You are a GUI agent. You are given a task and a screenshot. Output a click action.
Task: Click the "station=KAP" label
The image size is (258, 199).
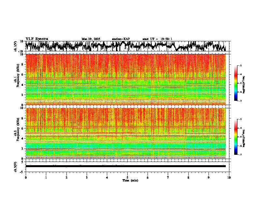[x=121, y=39]
